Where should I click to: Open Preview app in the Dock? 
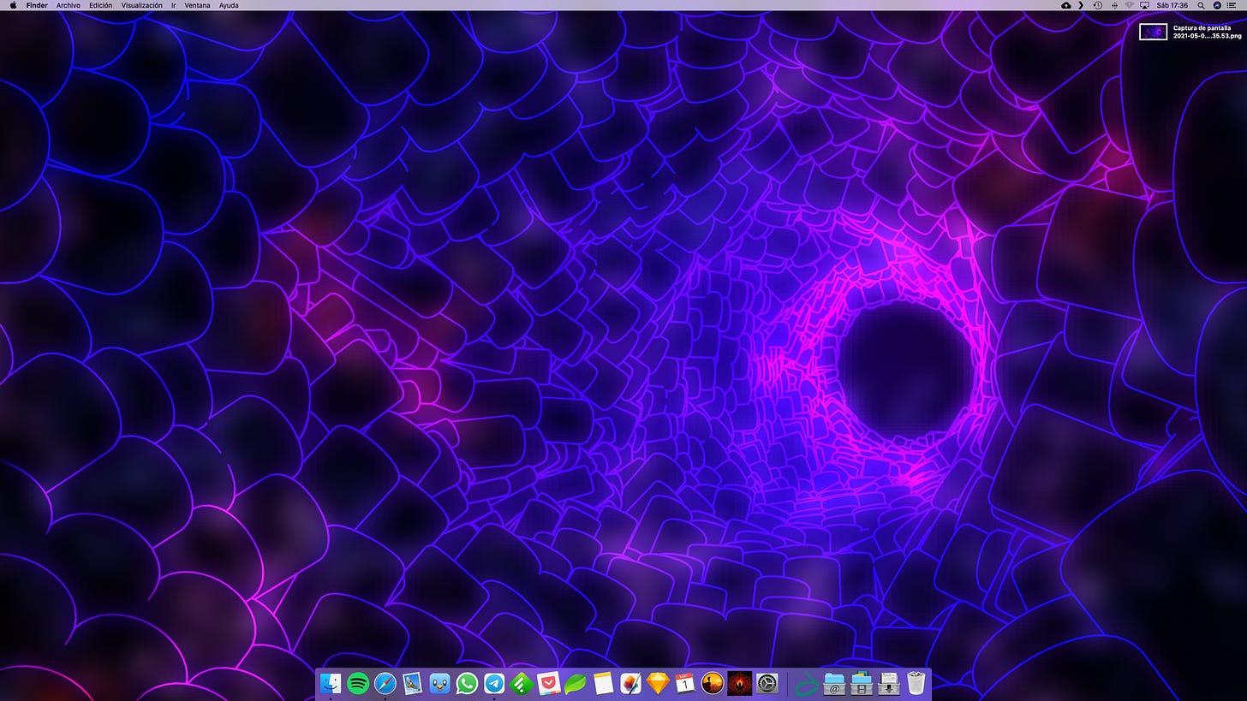[412, 683]
